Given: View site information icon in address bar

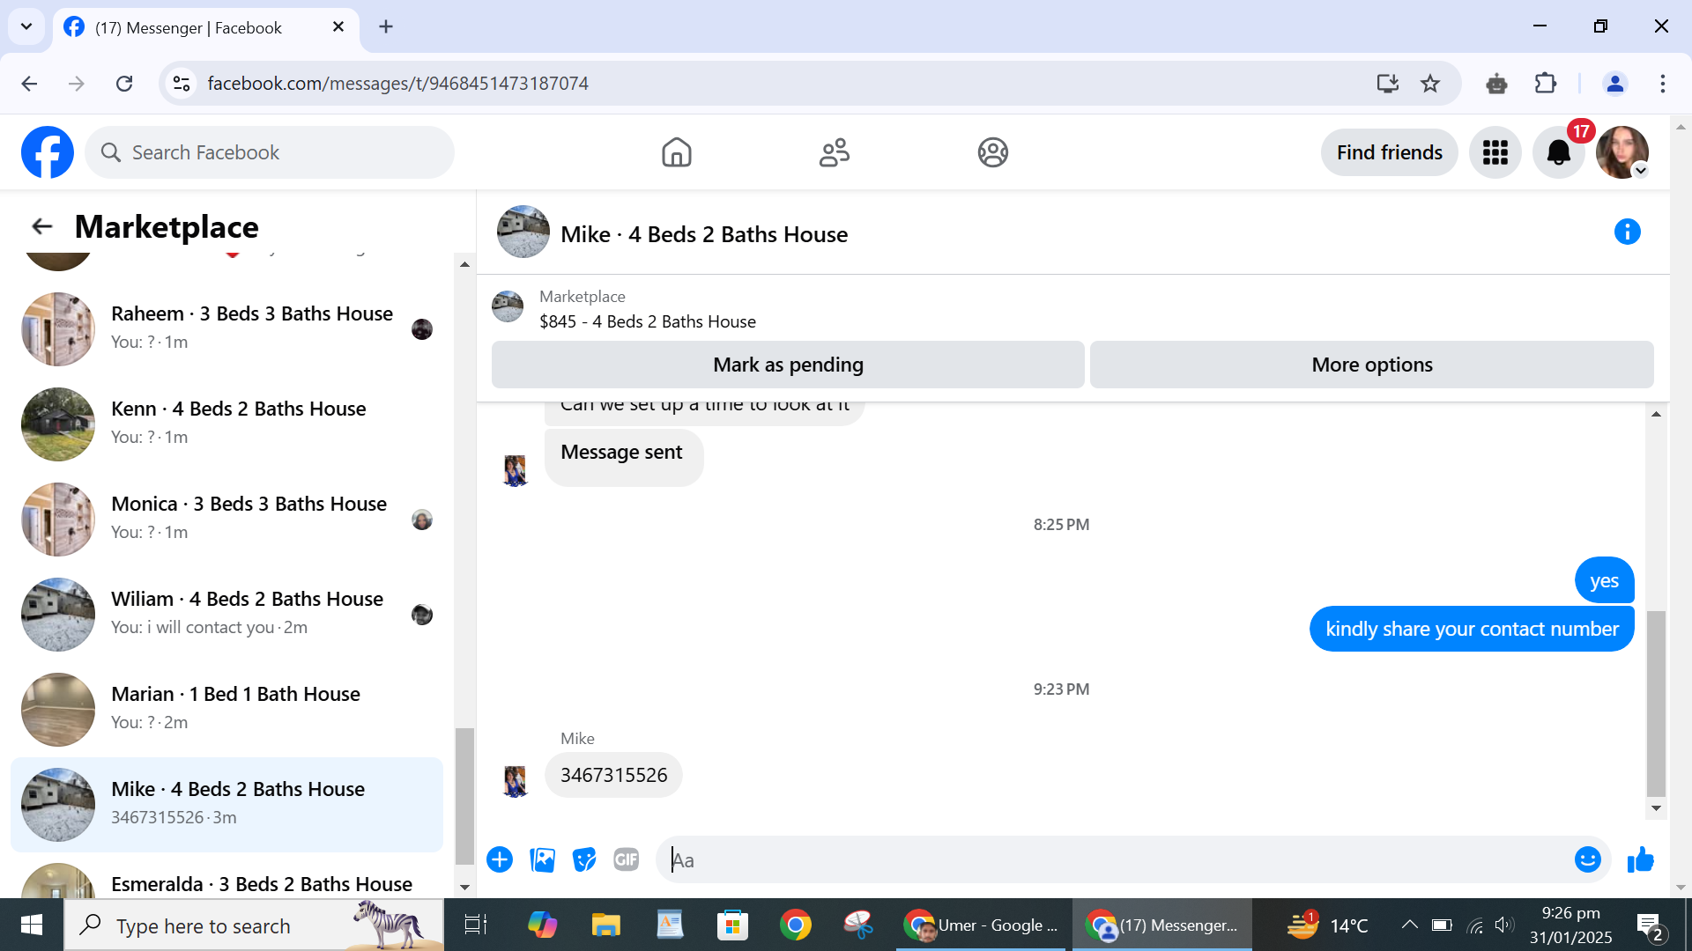Looking at the screenshot, I should coord(182,84).
